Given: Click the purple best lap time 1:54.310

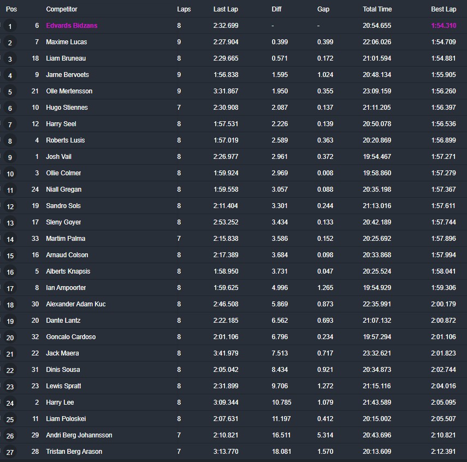Looking at the screenshot, I should point(443,26).
